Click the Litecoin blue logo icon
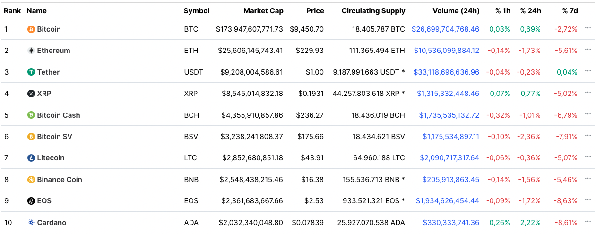This screenshot has width=596, height=234. coord(31,158)
